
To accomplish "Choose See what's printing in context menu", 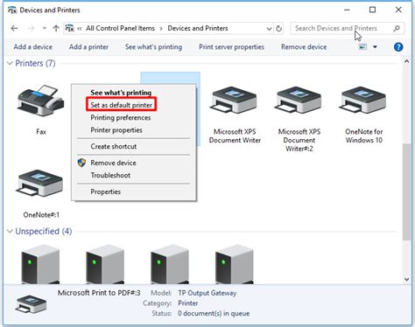I will pyautogui.click(x=121, y=93).
